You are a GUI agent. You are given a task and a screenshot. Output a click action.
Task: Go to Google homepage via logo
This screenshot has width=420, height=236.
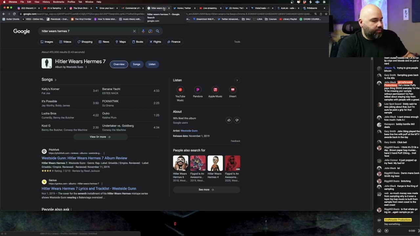(x=22, y=31)
